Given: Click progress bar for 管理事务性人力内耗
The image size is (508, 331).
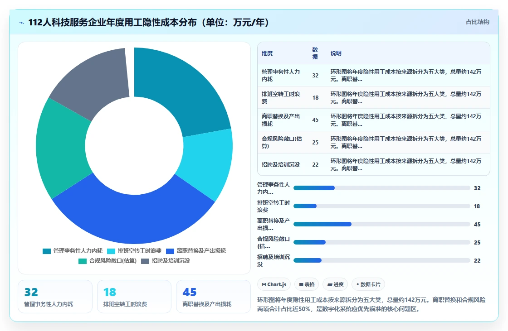Looking at the screenshot, I should pyautogui.click(x=381, y=188).
